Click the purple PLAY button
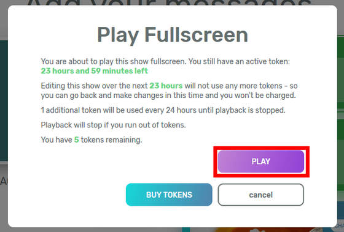The height and width of the screenshot is (232, 344). (x=261, y=162)
